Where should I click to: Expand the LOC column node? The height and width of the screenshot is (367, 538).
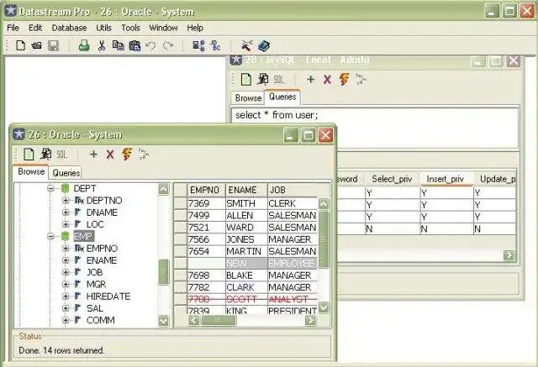[66, 224]
